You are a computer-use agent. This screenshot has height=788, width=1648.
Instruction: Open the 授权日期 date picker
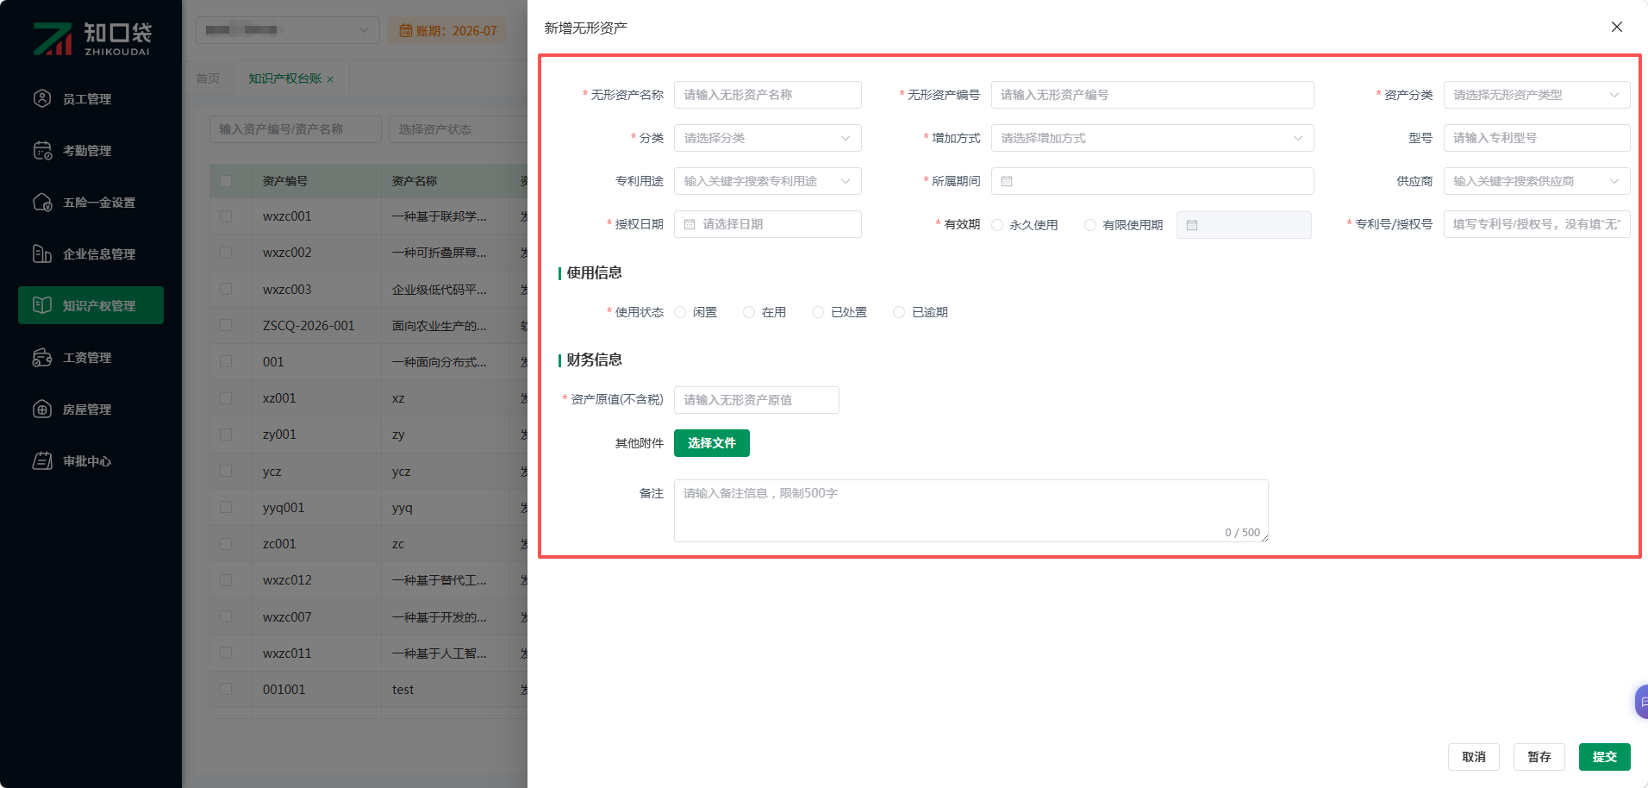tap(768, 224)
